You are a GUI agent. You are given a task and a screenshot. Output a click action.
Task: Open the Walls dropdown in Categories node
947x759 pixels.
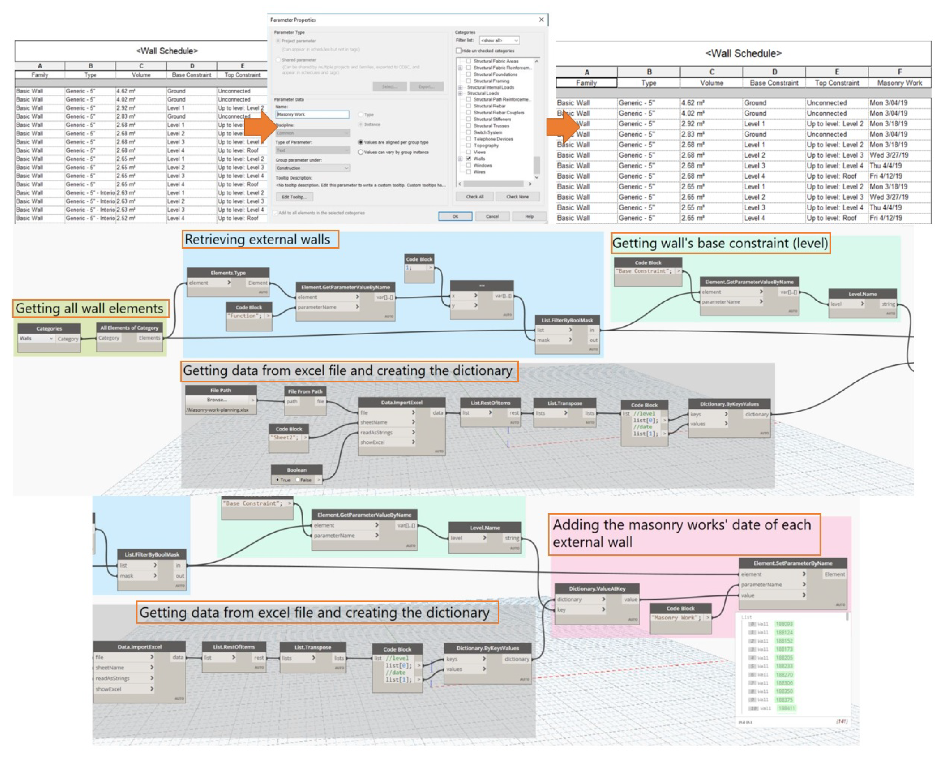coord(36,338)
